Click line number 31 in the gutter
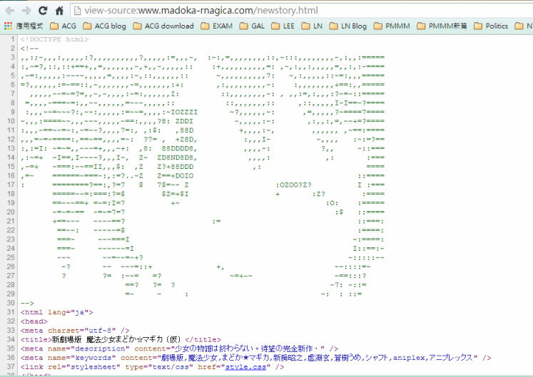The width and height of the screenshot is (533, 377). pos(10,311)
